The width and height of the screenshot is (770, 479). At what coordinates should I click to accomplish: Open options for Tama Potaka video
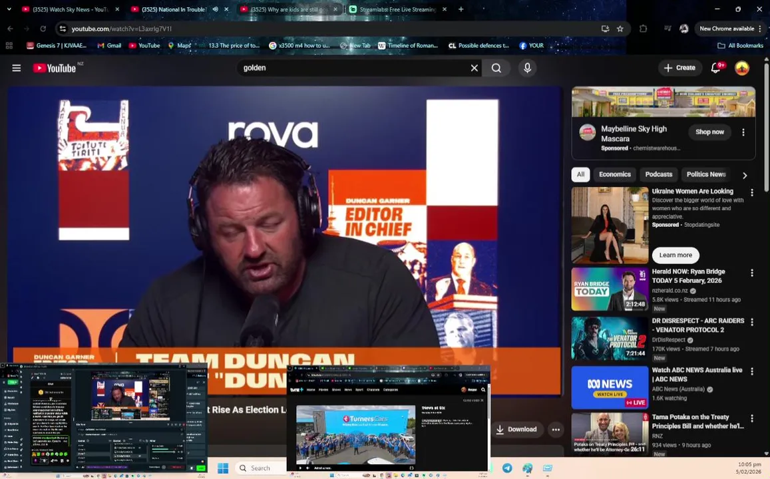[x=751, y=418]
